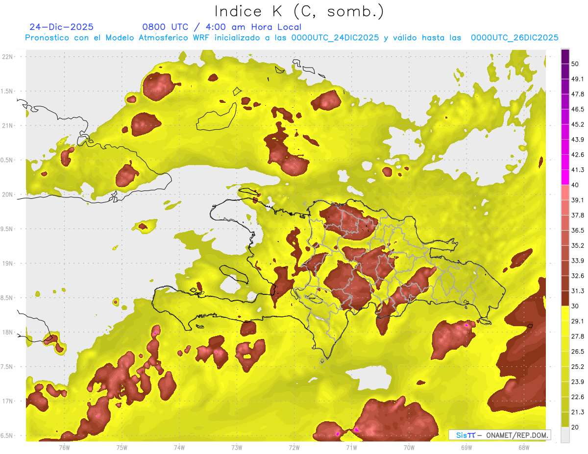Click the colorbar label '30'
This screenshot has width=588, height=454.
click(x=575, y=306)
